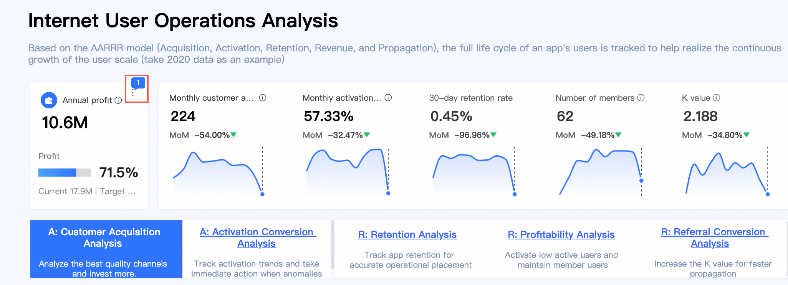Click the truncated Current 17.9M | Target text
The width and height of the screenshot is (788, 285).
(x=87, y=191)
